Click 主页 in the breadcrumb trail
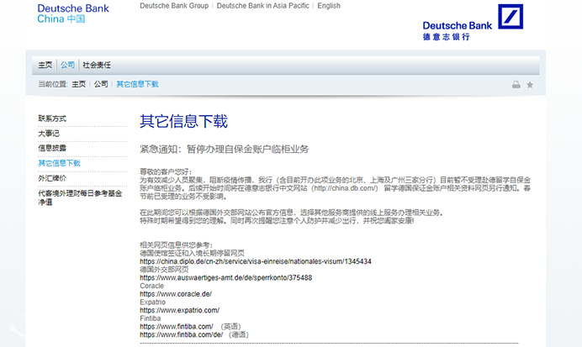The width and height of the screenshot is (582, 347). 78,84
